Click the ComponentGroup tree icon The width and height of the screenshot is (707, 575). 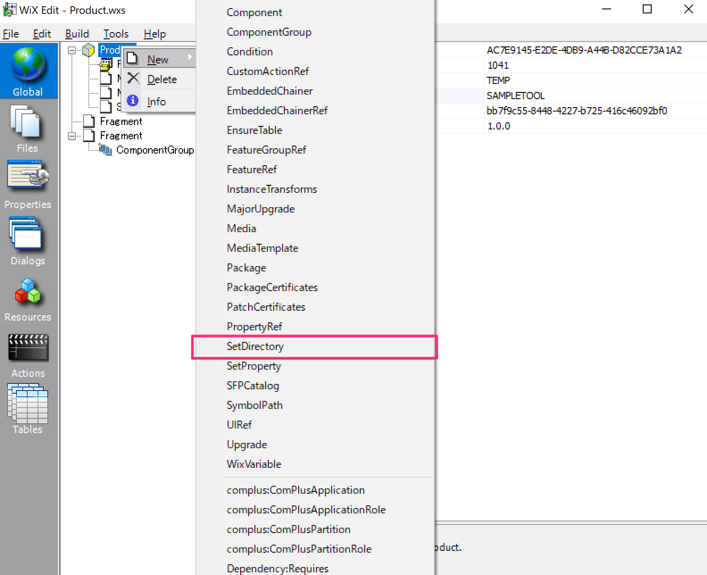click(x=105, y=150)
